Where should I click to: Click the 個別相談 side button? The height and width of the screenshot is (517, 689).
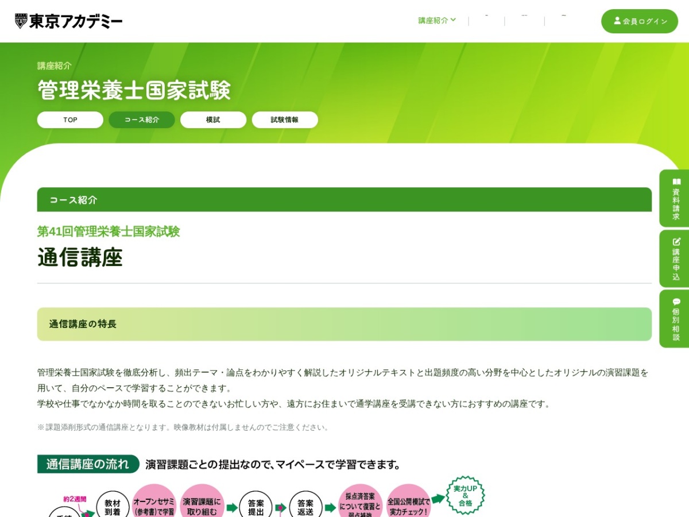[675, 319]
